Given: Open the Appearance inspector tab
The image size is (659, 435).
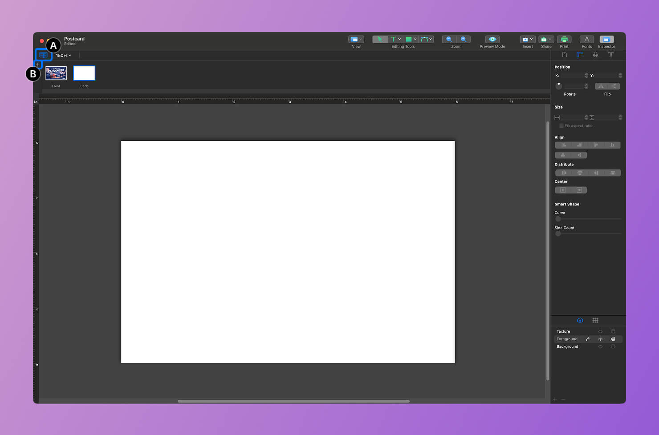Looking at the screenshot, I should tap(595, 55).
